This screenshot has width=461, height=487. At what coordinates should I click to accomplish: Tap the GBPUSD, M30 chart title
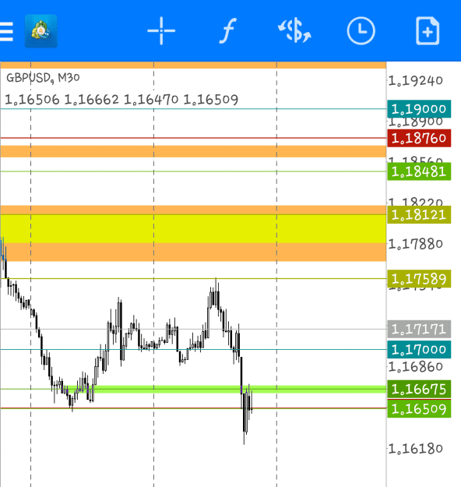tap(43, 78)
